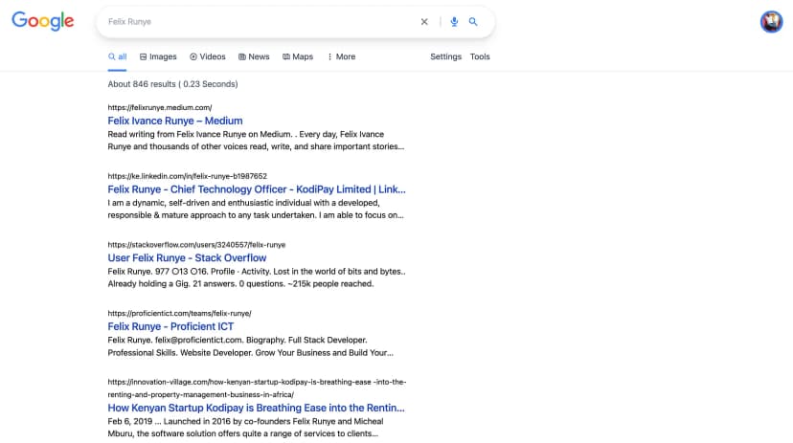Click the felixrunye.medium.com URL text
This screenshot has height=443, width=793.
coord(160,107)
